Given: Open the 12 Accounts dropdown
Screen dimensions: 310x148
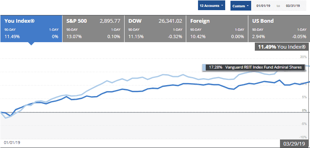Looking at the screenshot, I should point(211,6).
